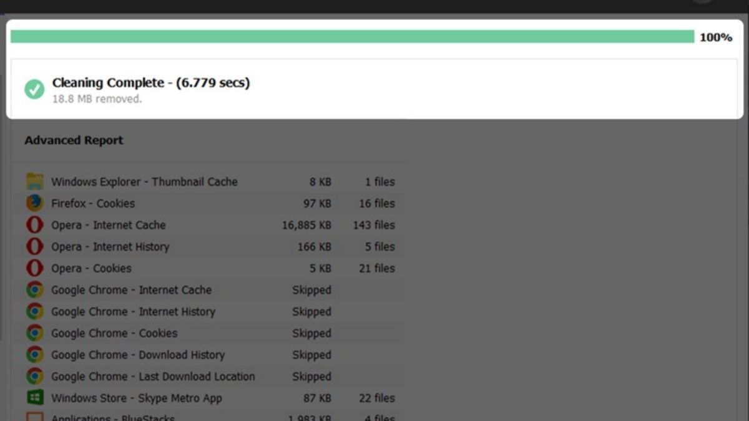Click the green cleaning progress bar
The image size is (749, 421).
tap(352, 37)
